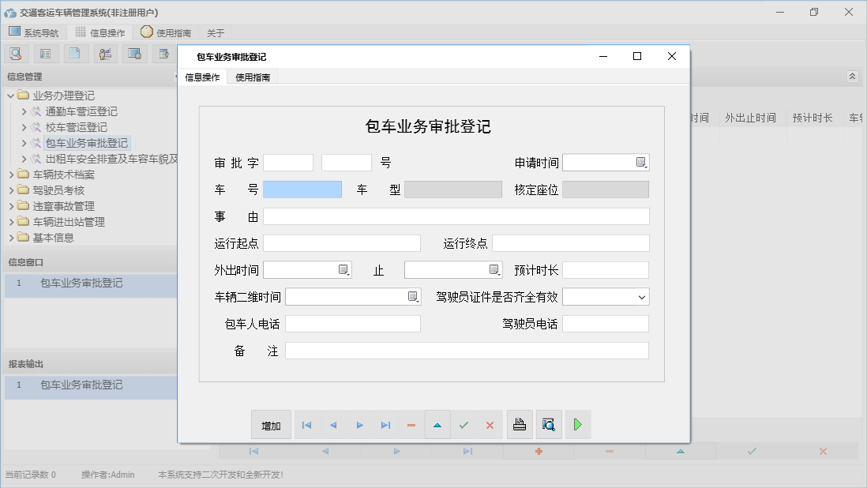Click the print icon in the dialog toolbar
This screenshot has height=488, width=867.
(520, 424)
